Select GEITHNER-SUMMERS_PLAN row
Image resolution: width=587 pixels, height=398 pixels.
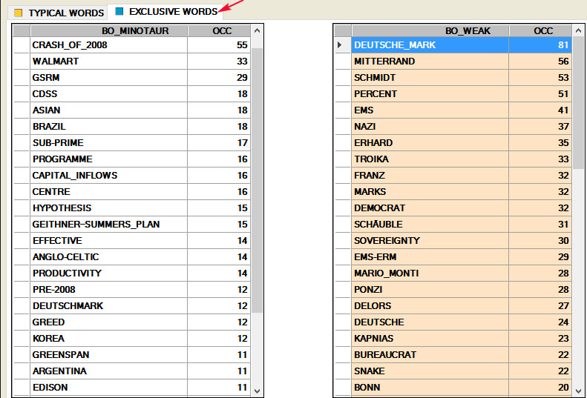coord(132,224)
